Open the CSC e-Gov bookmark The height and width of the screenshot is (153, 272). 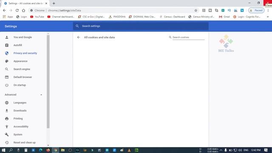tap(91, 17)
